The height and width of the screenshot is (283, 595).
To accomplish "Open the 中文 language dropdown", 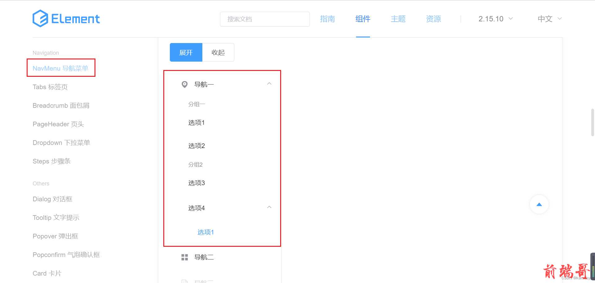I will (550, 19).
